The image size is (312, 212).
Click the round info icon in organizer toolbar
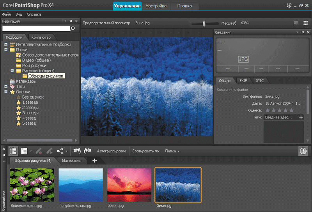(x=303, y=151)
